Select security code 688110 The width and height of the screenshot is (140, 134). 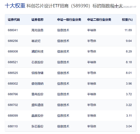(13, 126)
